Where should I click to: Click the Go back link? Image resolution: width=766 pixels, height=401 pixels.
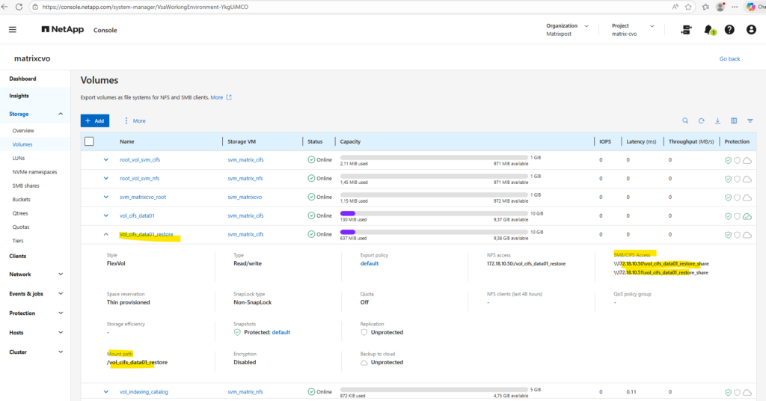click(729, 58)
